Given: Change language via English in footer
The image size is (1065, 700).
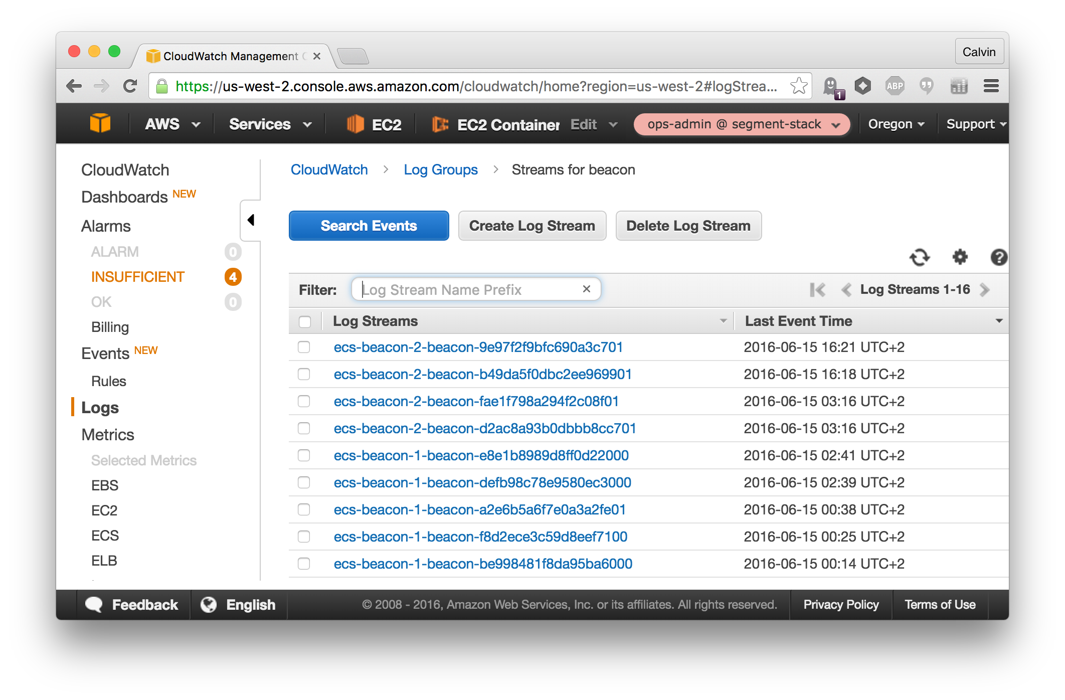Looking at the screenshot, I should pos(238,605).
